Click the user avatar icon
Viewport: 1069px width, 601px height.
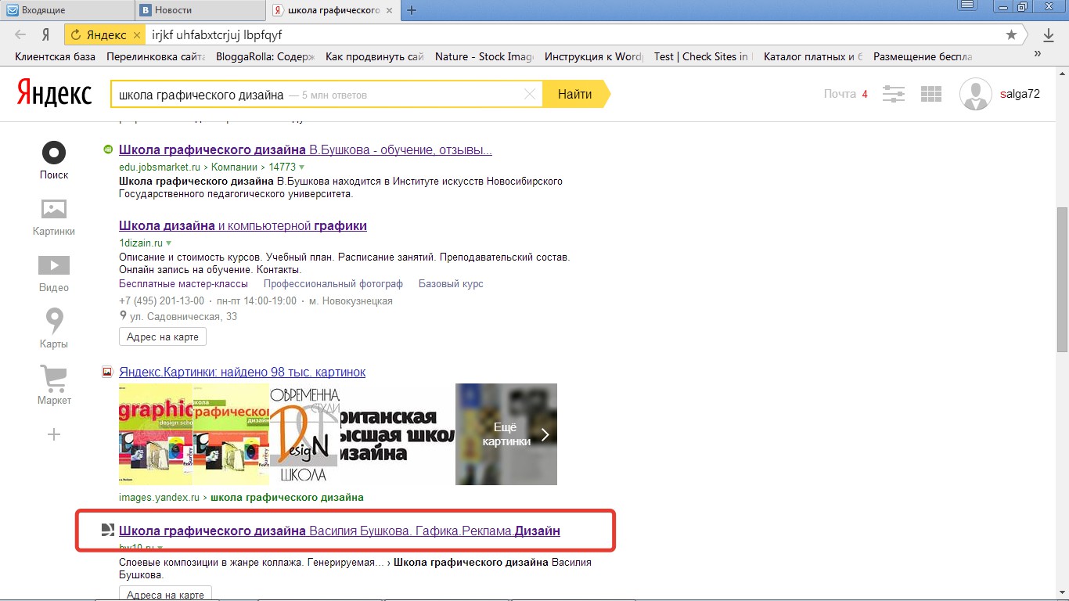point(975,94)
